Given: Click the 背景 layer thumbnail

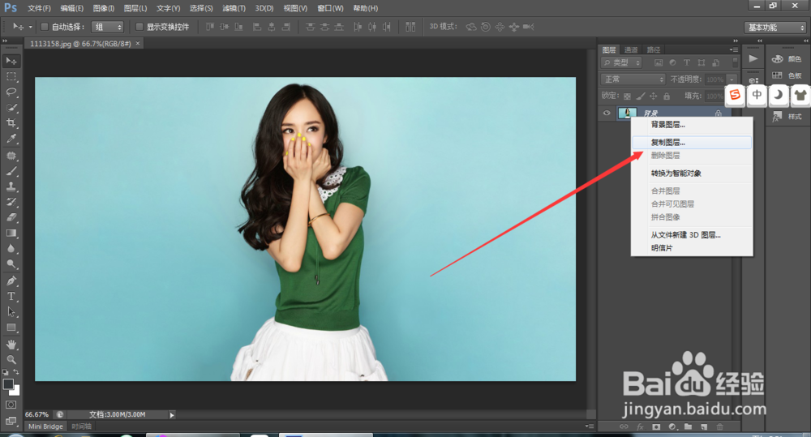Looking at the screenshot, I should pyautogui.click(x=628, y=113).
